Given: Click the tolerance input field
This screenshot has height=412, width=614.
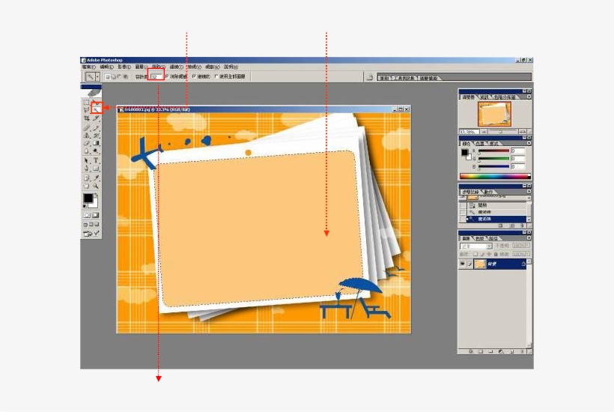Looking at the screenshot, I should (156, 76).
